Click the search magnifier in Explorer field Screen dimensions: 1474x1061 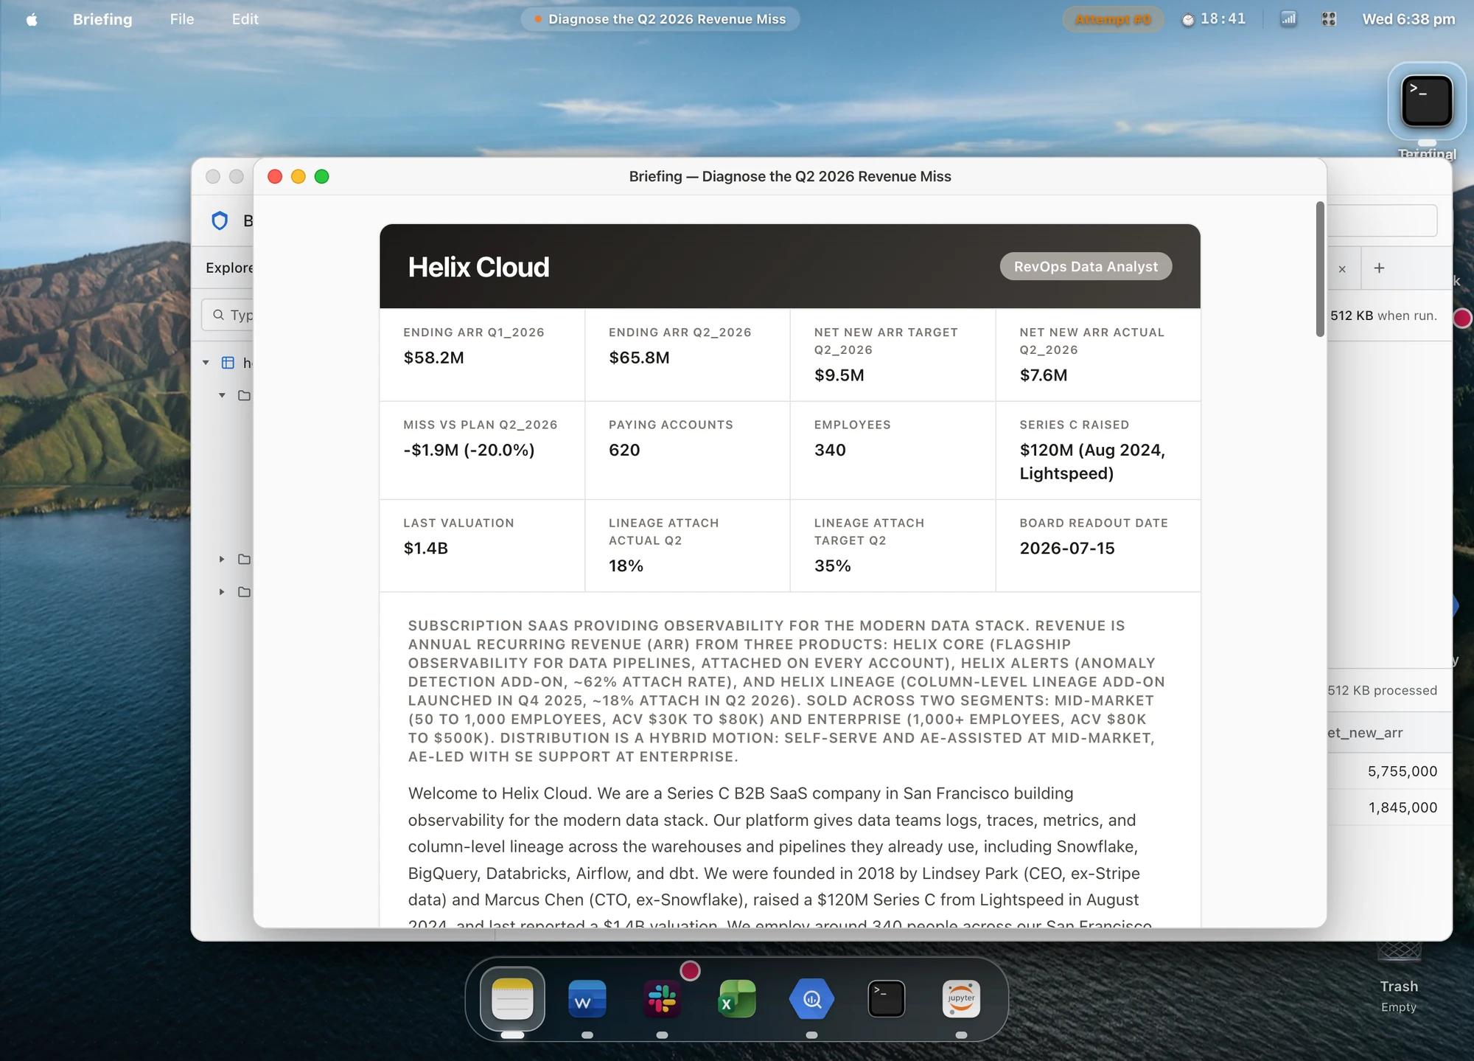(218, 315)
